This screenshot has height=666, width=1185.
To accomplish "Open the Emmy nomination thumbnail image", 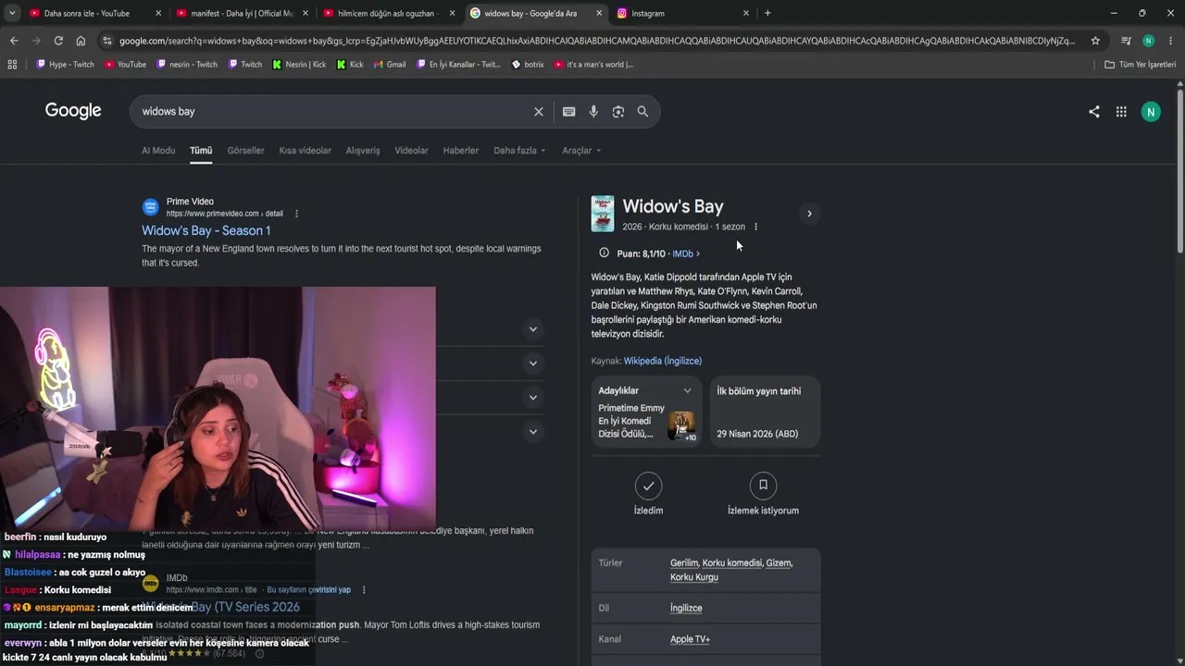I will (682, 425).
